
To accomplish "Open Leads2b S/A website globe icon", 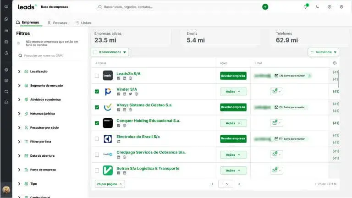I will coord(131,78).
